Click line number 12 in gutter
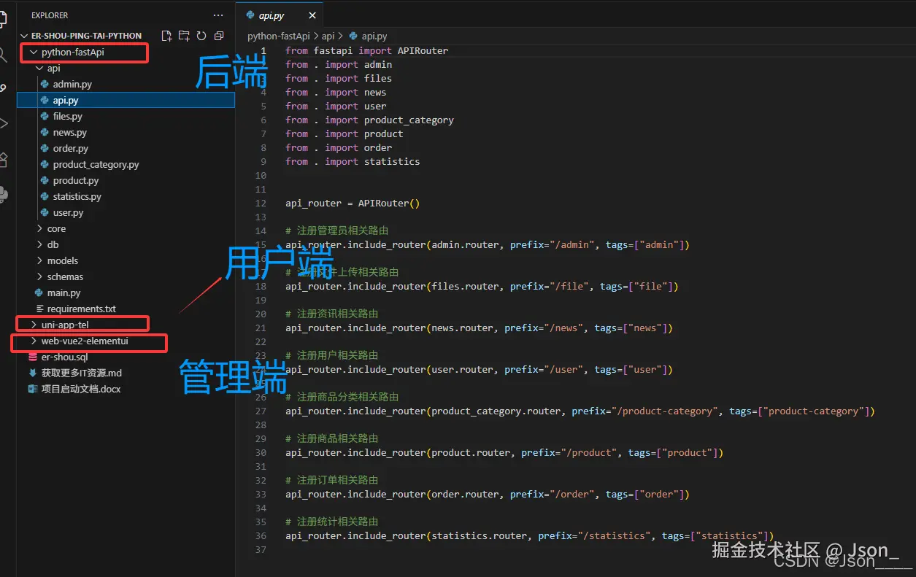The image size is (916, 577). coord(261,204)
